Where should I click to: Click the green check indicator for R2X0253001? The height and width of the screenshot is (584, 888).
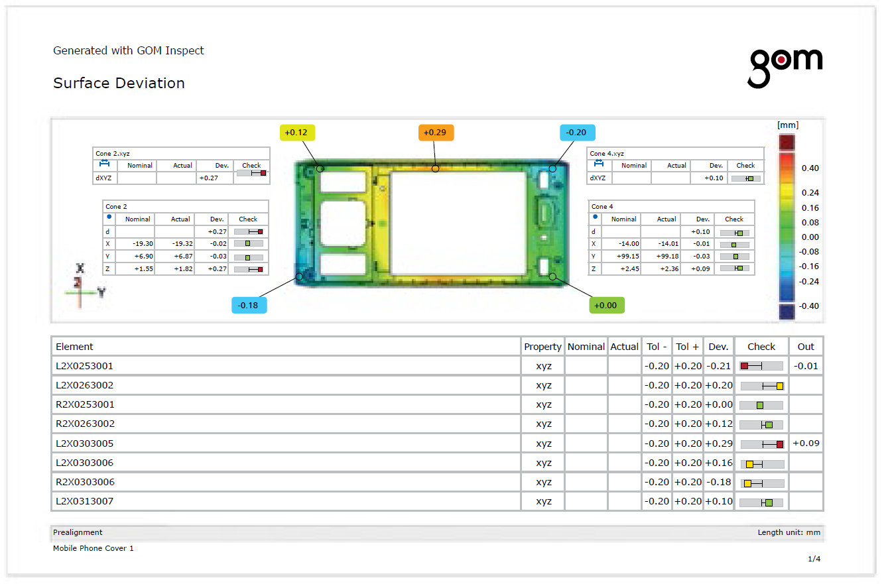point(760,405)
